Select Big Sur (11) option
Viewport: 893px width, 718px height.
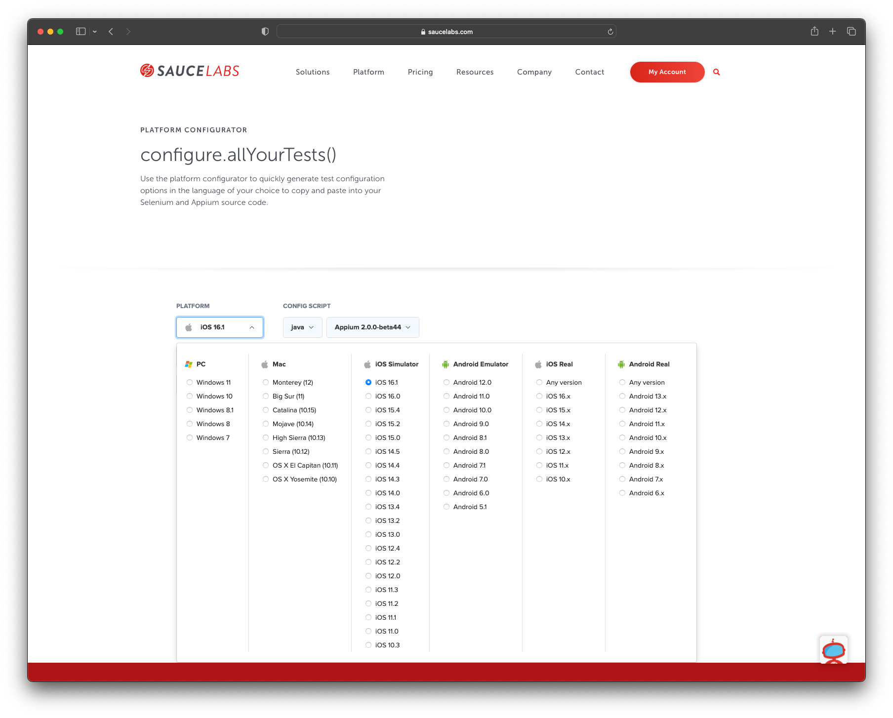[284, 397]
